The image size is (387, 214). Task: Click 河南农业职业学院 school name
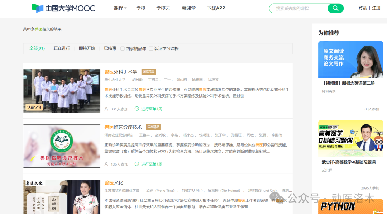pyautogui.click(x=118, y=135)
